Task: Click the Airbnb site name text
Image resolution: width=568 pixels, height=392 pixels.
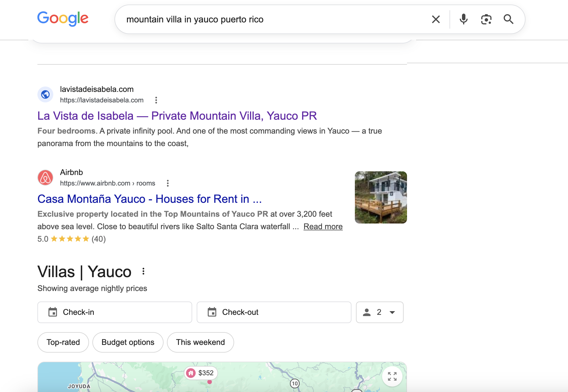Action: pos(71,172)
